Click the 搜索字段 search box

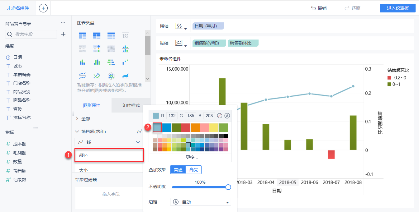pos(31,34)
